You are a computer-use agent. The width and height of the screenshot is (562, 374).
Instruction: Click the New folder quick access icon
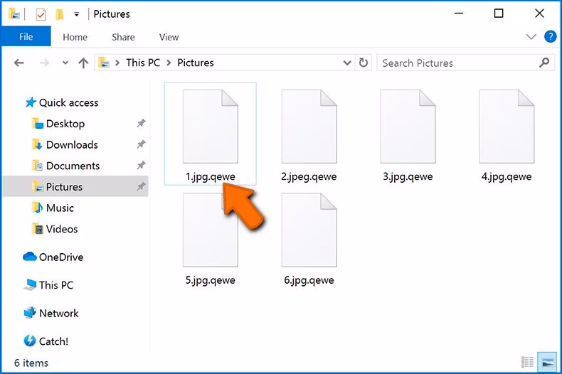59,14
